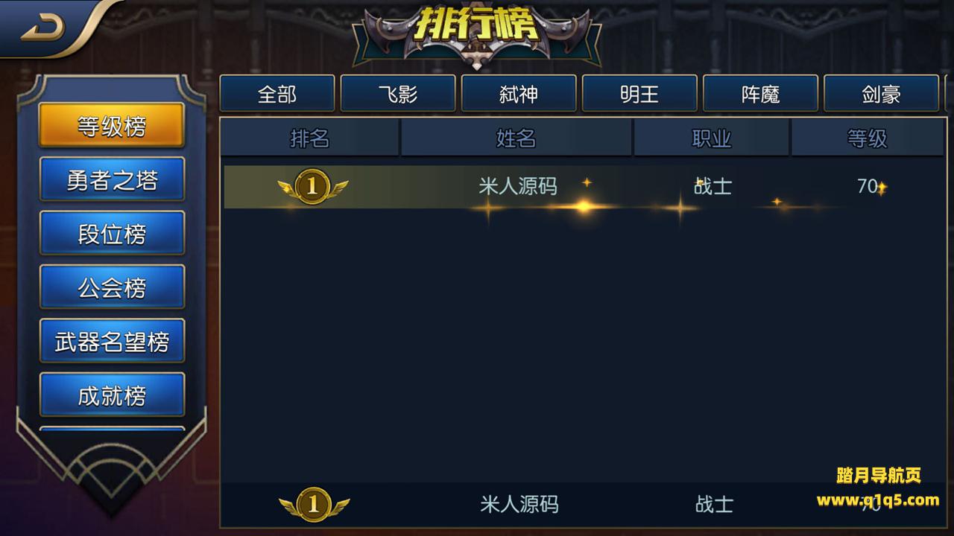Screen dimensions: 954x536
Task: Switch to 公会榜 ranking
Action: (x=112, y=287)
